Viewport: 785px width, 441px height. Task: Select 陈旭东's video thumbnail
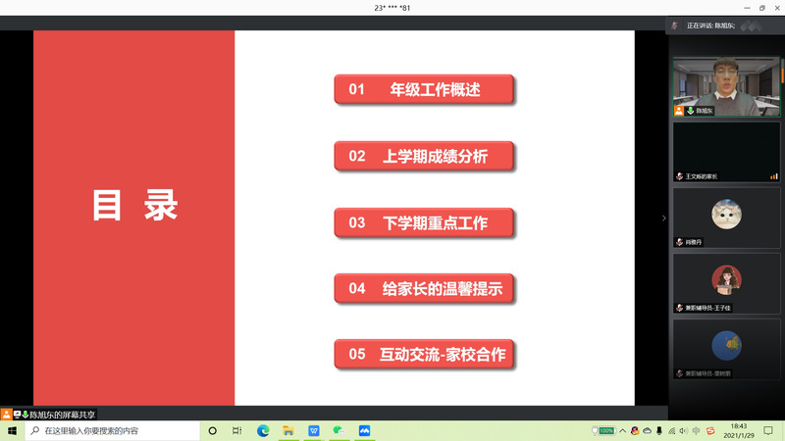pos(726,87)
